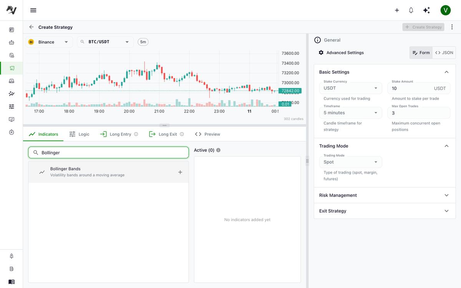Click the Create Strategy page title
Image resolution: width=461 pixels, height=288 pixels.
pos(55,27)
